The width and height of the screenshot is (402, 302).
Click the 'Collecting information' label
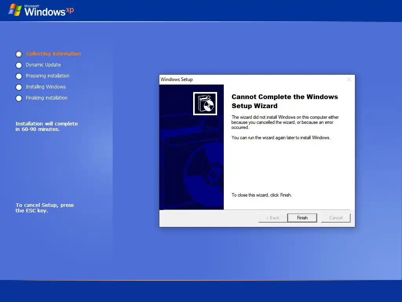point(53,53)
